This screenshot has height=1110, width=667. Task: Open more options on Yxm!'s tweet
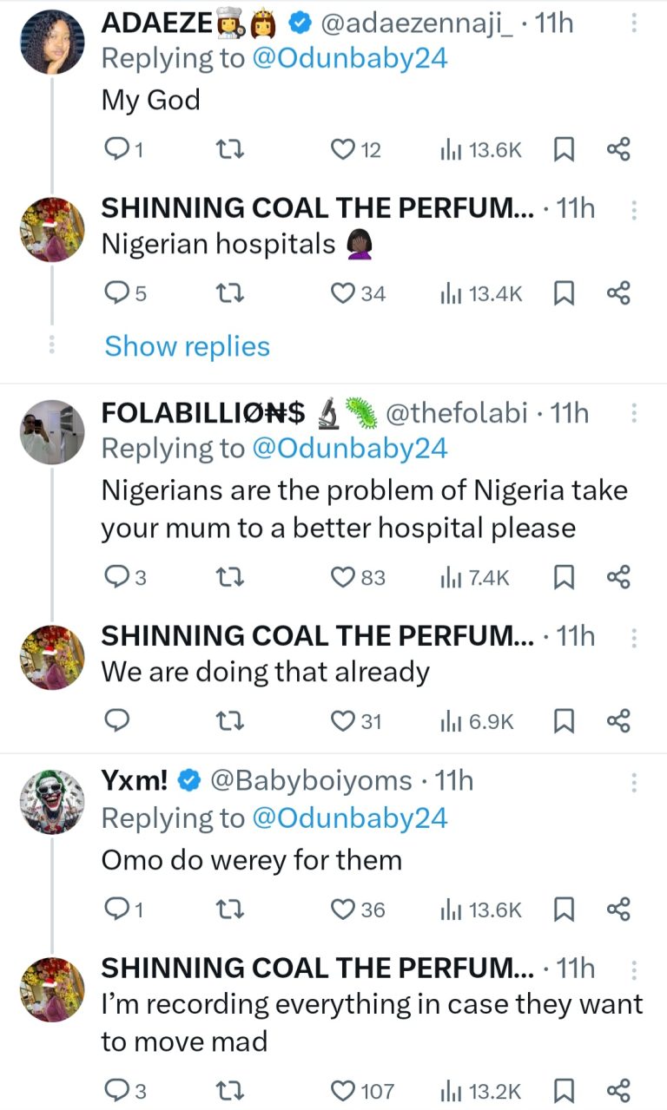634,782
